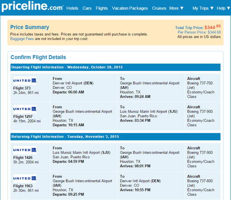Open the Baggage Fees link
Screen dimensions: 231x200
click(22, 39)
